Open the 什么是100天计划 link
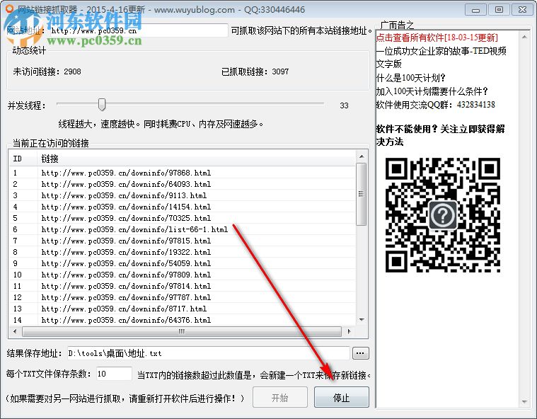The image size is (537, 419). click(x=410, y=78)
